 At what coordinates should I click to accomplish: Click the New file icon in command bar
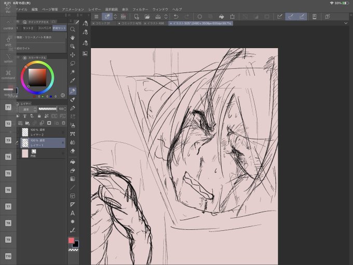137,17
